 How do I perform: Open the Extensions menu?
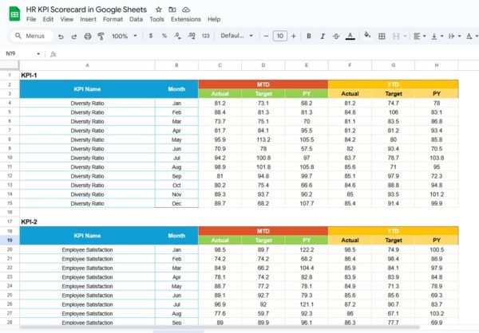tap(186, 18)
